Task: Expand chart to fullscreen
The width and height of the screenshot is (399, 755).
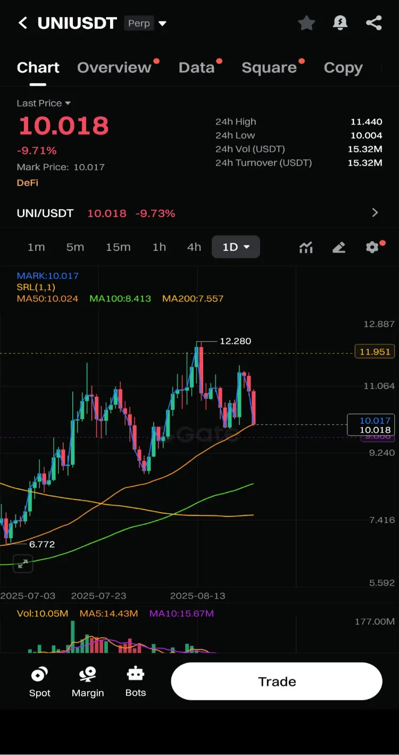Action: click(23, 563)
